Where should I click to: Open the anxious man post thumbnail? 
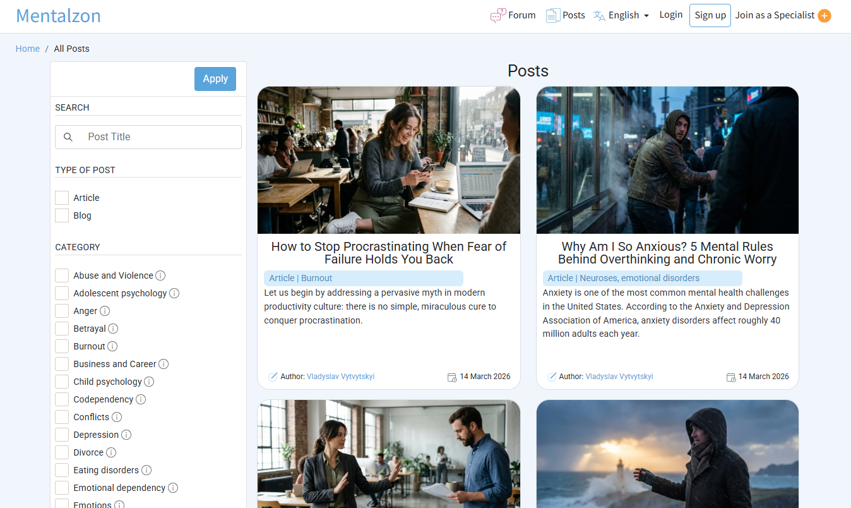pos(667,160)
